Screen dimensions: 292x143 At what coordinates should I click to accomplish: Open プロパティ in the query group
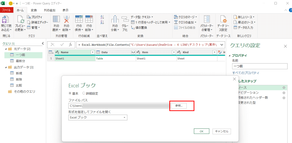point(35,17)
